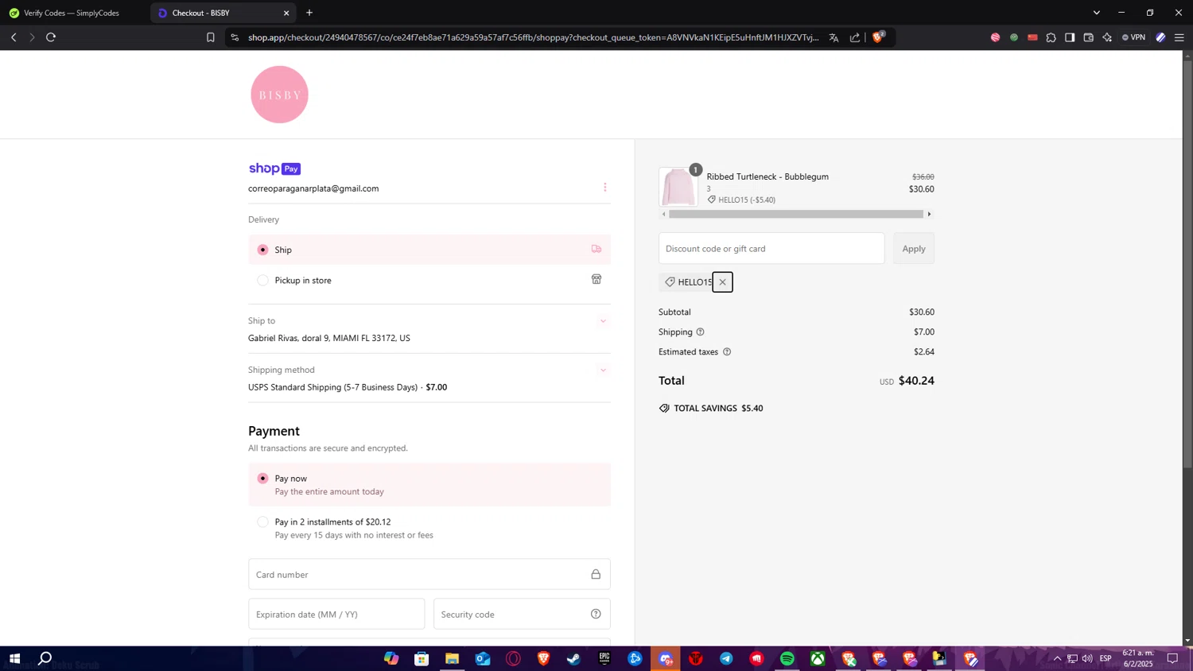This screenshot has width=1193, height=671.
Task: Click the page vertical scrollbar
Action: pyautogui.click(x=1187, y=262)
